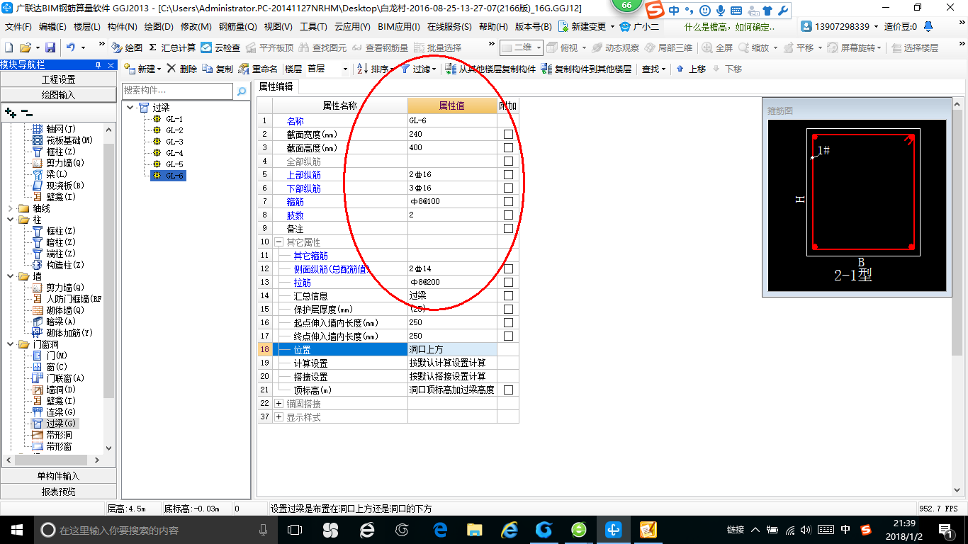Tick 附加 checkbox for 上部纵筋 row

click(508, 175)
